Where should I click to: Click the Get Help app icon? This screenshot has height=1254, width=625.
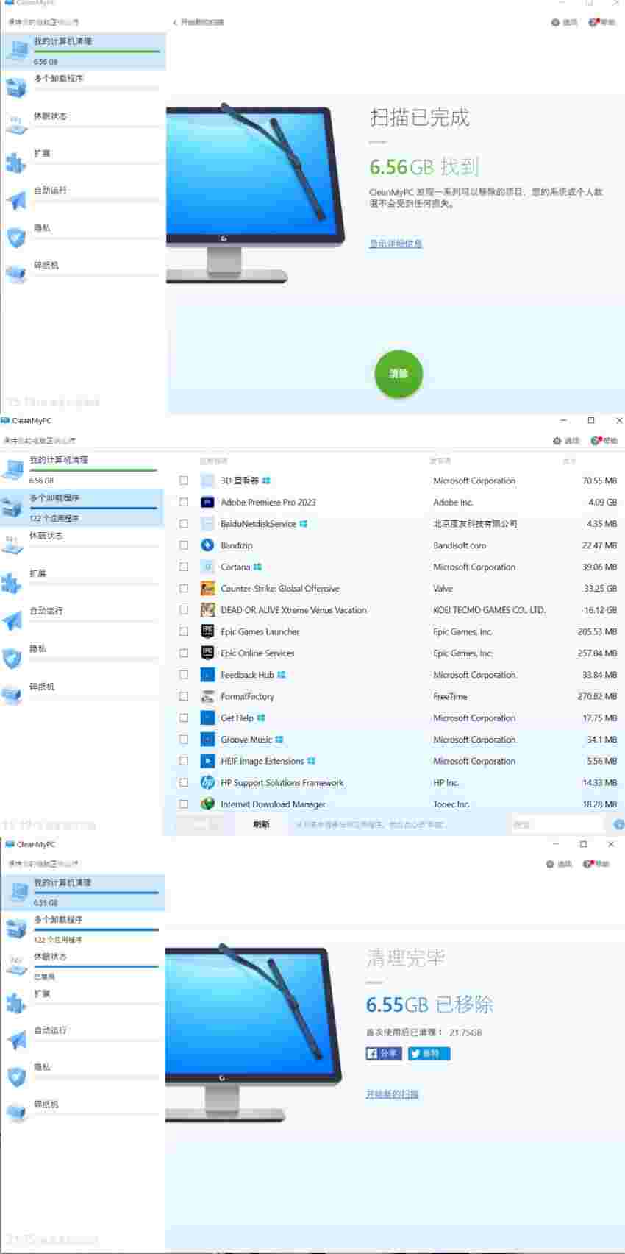(x=207, y=718)
